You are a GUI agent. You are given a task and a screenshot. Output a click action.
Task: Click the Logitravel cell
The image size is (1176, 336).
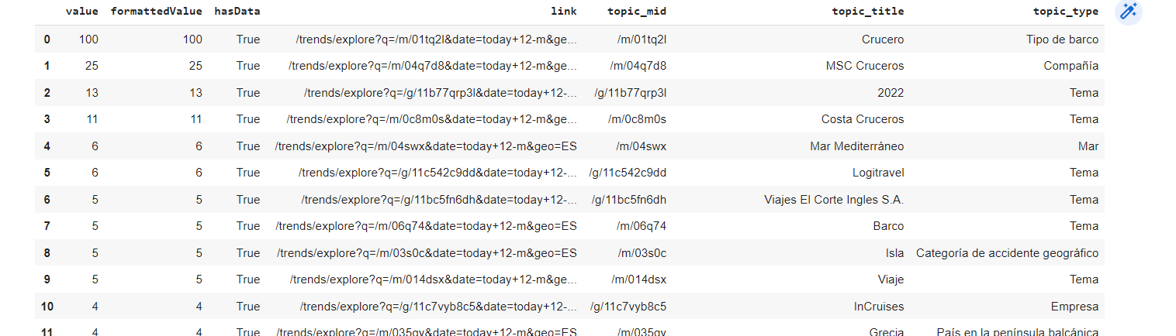878,173
